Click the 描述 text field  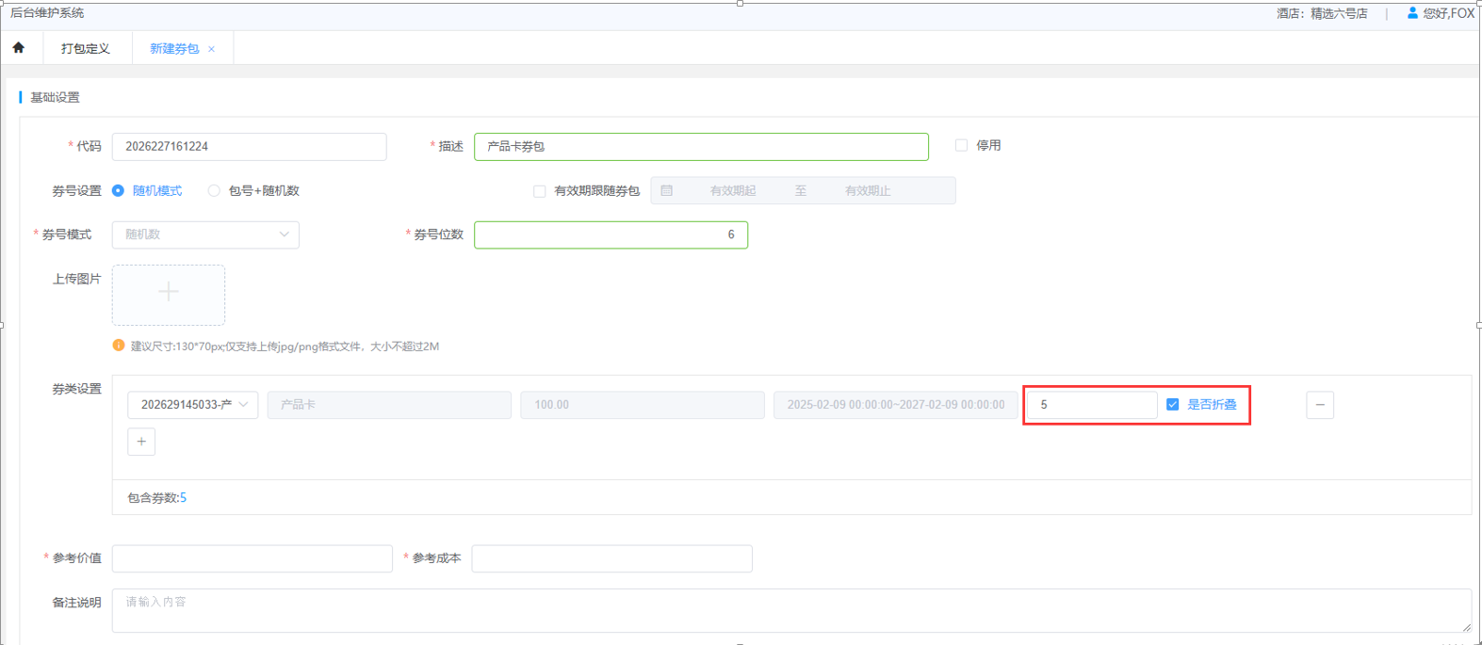(700, 147)
